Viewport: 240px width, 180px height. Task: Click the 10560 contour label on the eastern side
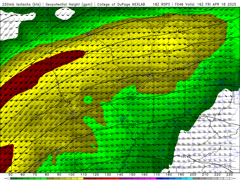coord(179,69)
